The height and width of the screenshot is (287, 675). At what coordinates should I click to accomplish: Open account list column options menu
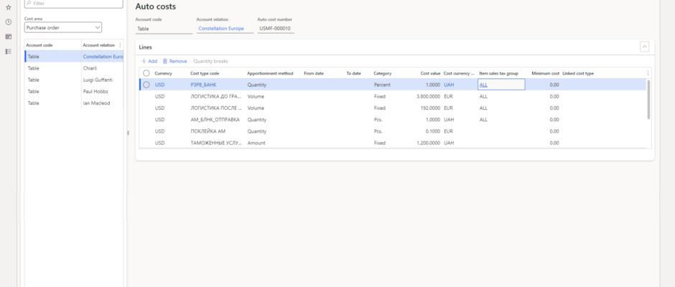[120, 44]
